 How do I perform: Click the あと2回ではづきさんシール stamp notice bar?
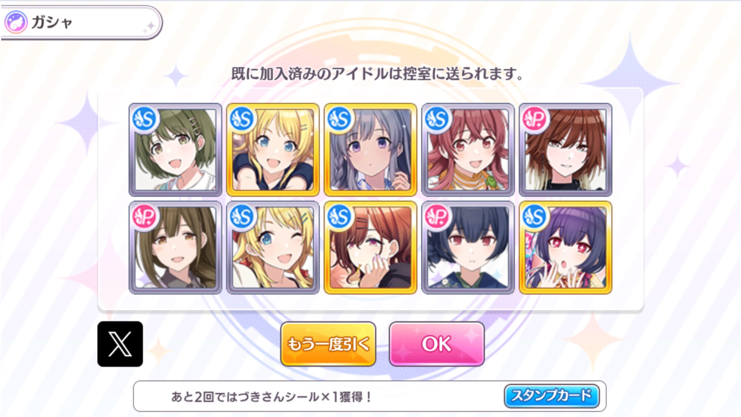(369, 396)
